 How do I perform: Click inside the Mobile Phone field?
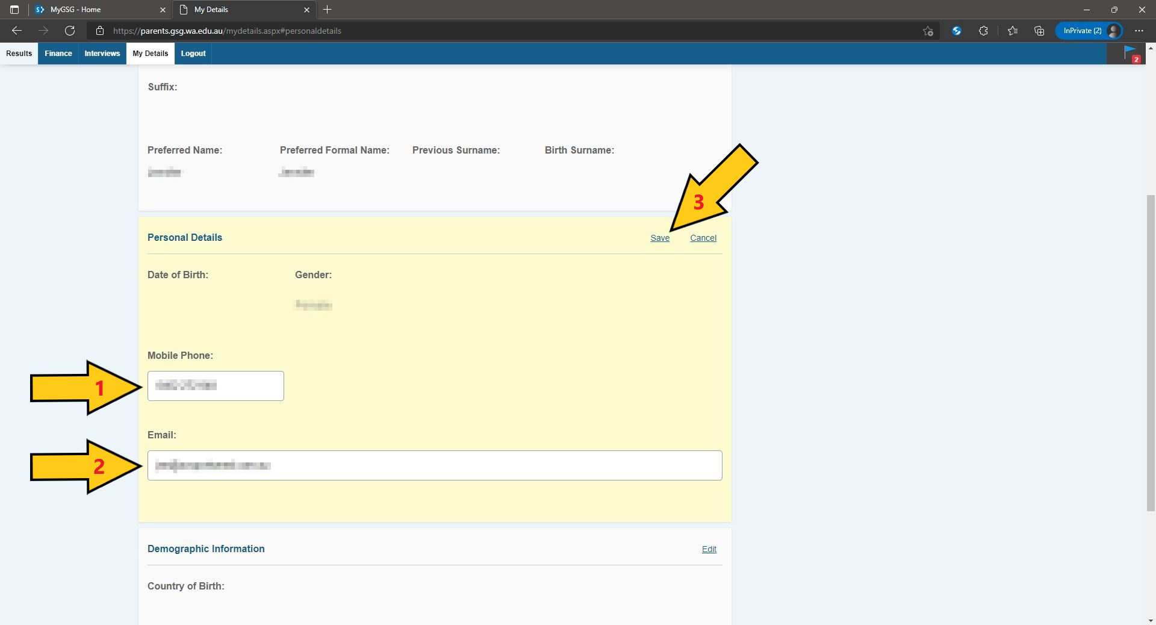[215, 385]
